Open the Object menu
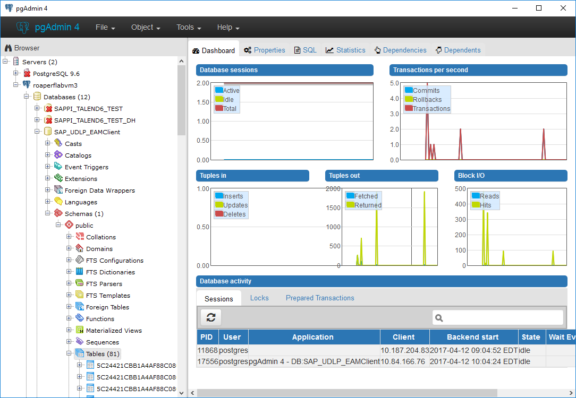This screenshot has height=398, width=576. pos(146,28)
